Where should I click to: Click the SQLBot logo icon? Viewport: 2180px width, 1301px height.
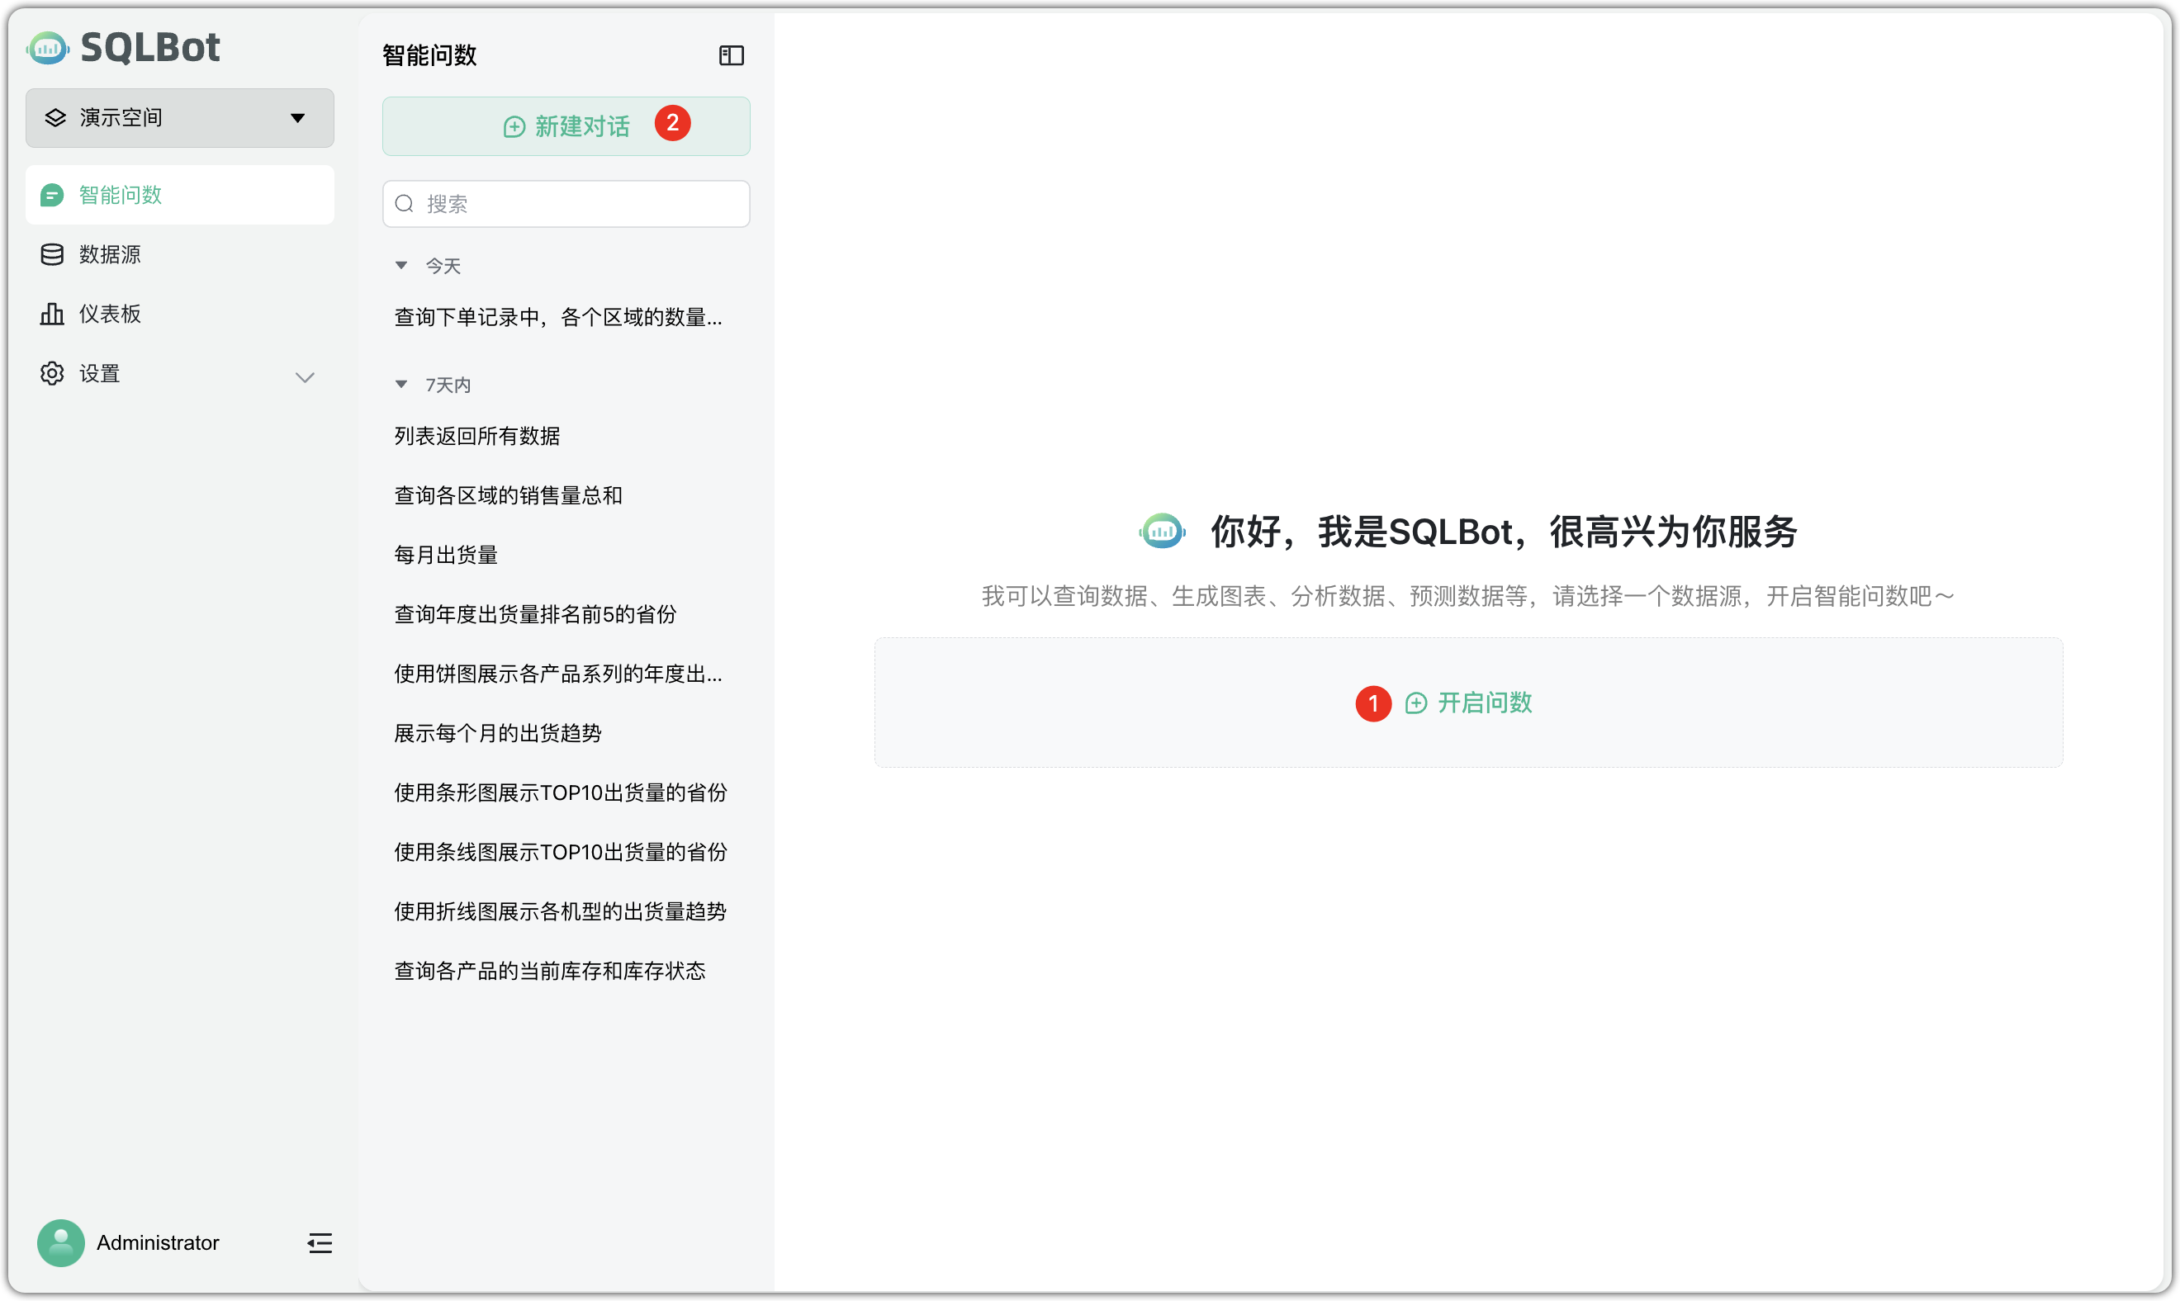point(46,48)
